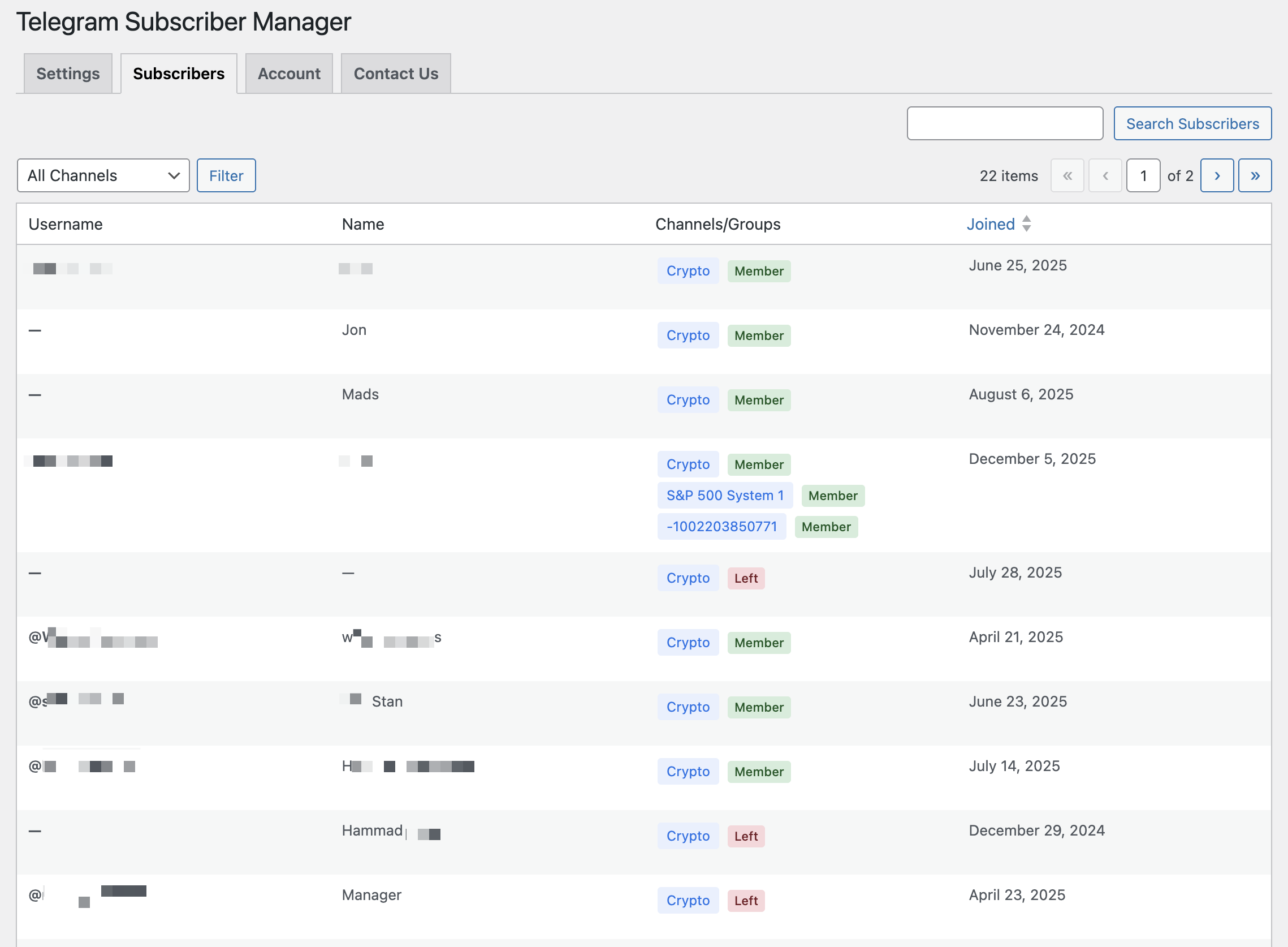Click the first page double-arrow
Viewport: 1288px width, 947px height.
tap(1067, 175)
